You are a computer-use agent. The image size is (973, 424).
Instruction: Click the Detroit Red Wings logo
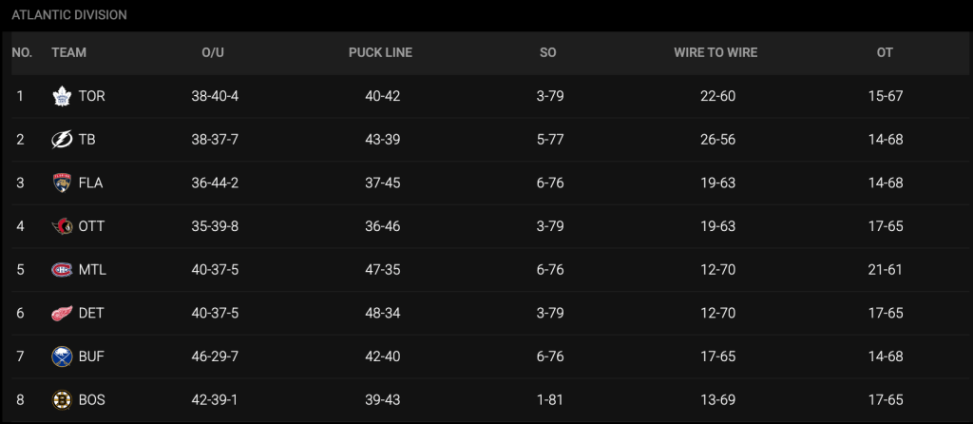coord(62,313)
